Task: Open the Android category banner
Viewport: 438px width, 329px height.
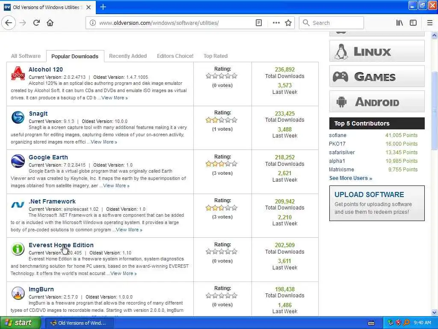Action: pyautogui.click(x=377, y=101)
